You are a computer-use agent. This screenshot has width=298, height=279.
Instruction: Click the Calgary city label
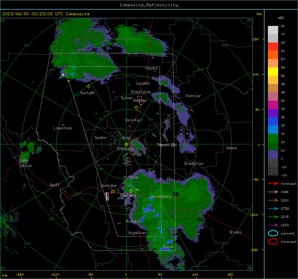tap(129, 195)
